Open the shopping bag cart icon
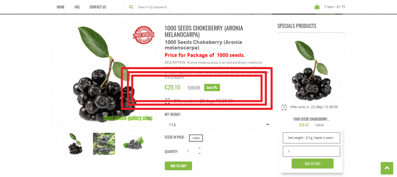The width and height of the screenshot is (397, 177). (x=317, y=7)
